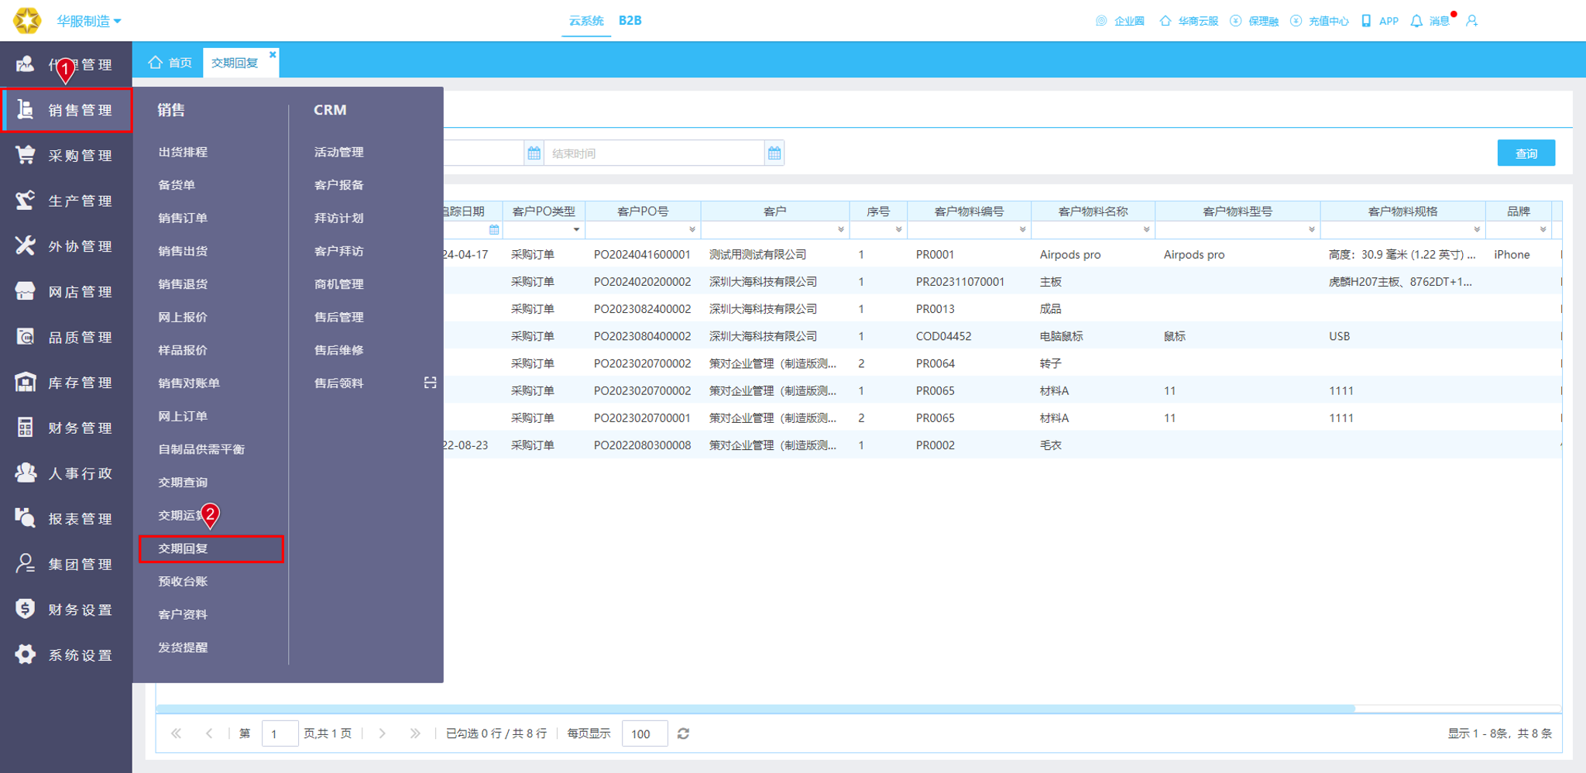Open 采购管理 sidebar cart icon
Viewport: 1586px width, 773px height.
25,155
